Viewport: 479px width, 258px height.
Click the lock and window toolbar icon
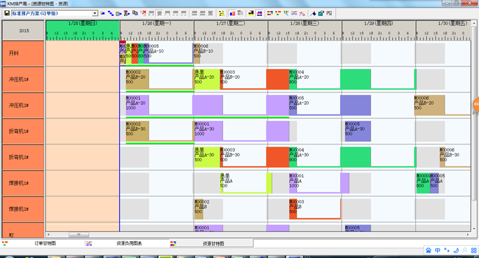point(321,13)
